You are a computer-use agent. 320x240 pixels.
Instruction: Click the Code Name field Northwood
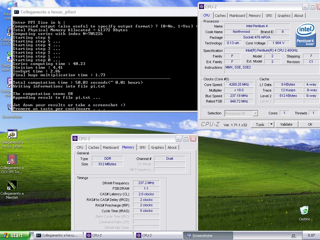(x=241, y=32)
